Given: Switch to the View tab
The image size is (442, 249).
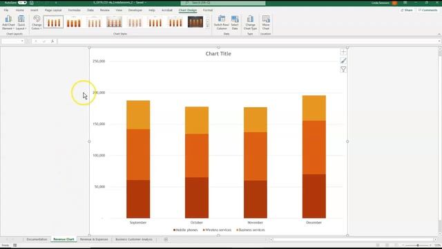Looking at the screenshot, I should pos(119,10).
